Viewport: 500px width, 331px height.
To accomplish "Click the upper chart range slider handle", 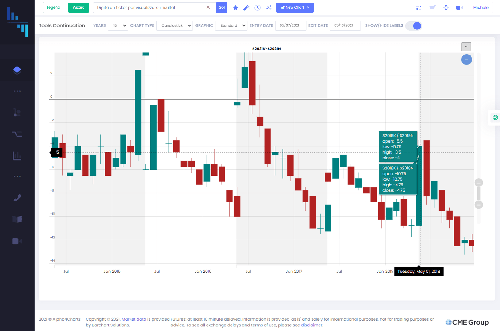I will pos(479,183).
